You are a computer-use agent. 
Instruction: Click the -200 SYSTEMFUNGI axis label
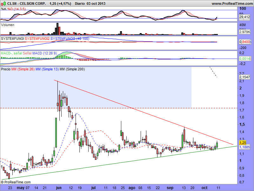pos(243,48)
